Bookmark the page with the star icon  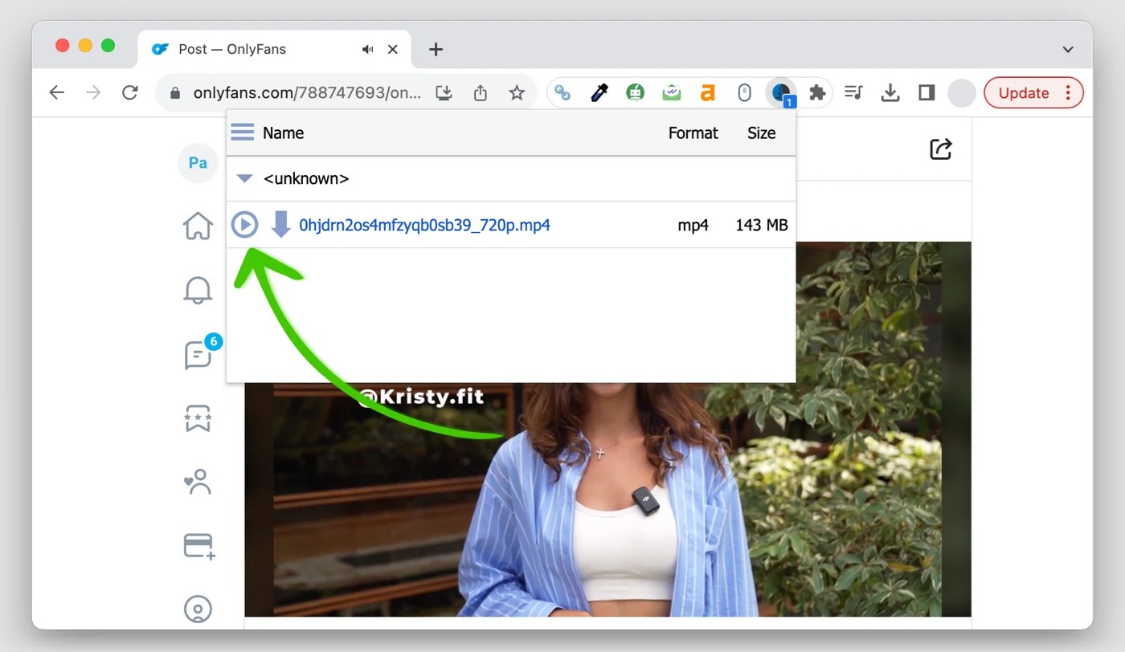point(517,92)
